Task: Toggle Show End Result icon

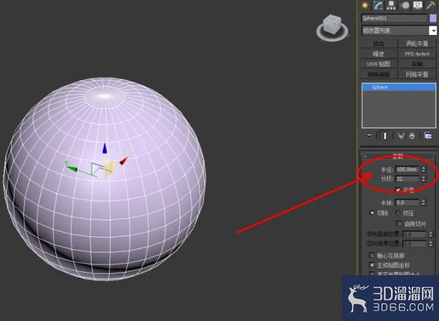Action: click(x=385, y=136)
